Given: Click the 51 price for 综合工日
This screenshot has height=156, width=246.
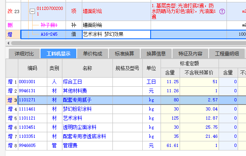Looking at the screenshot, I should click(215, 82).
